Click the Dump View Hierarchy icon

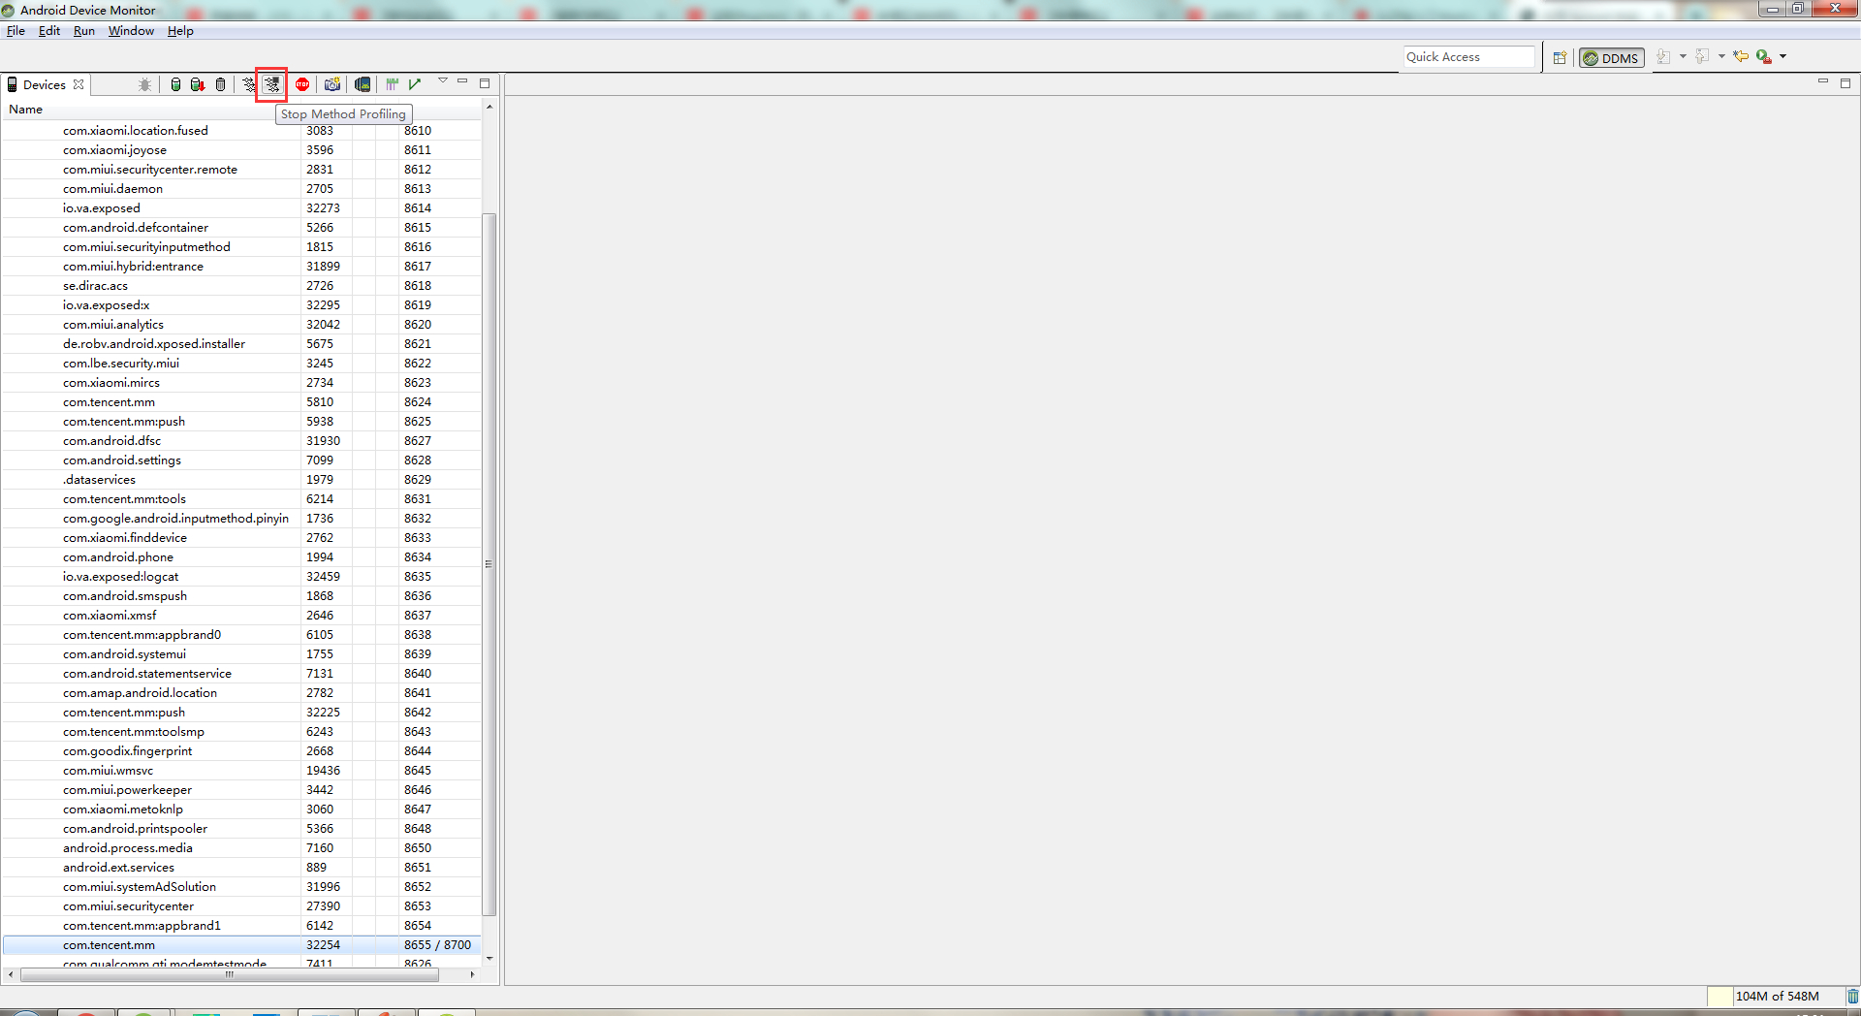[x=363, y=84]
